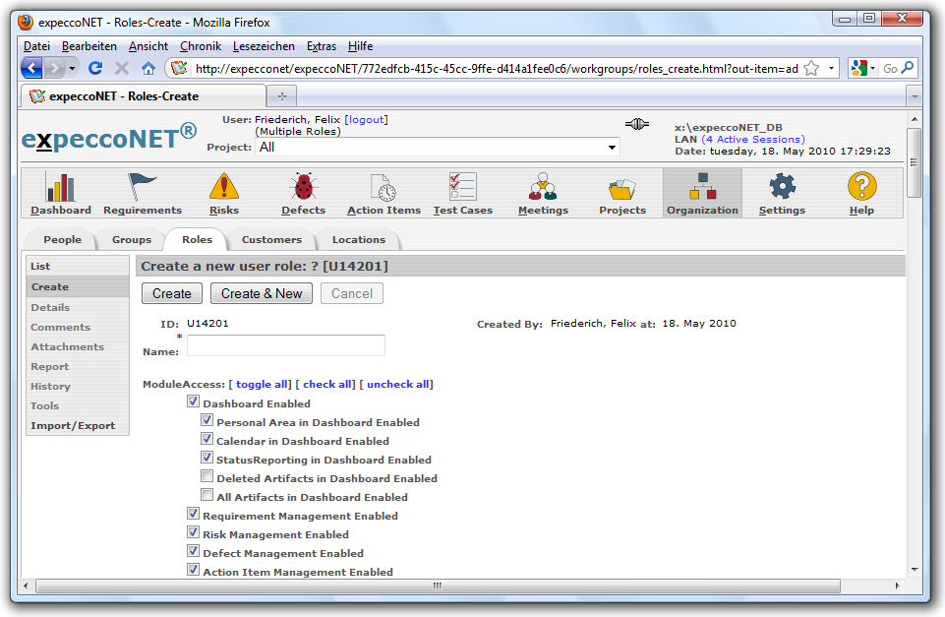Open Meetings via the people icon
945x617 pixels.
(543, 187)
